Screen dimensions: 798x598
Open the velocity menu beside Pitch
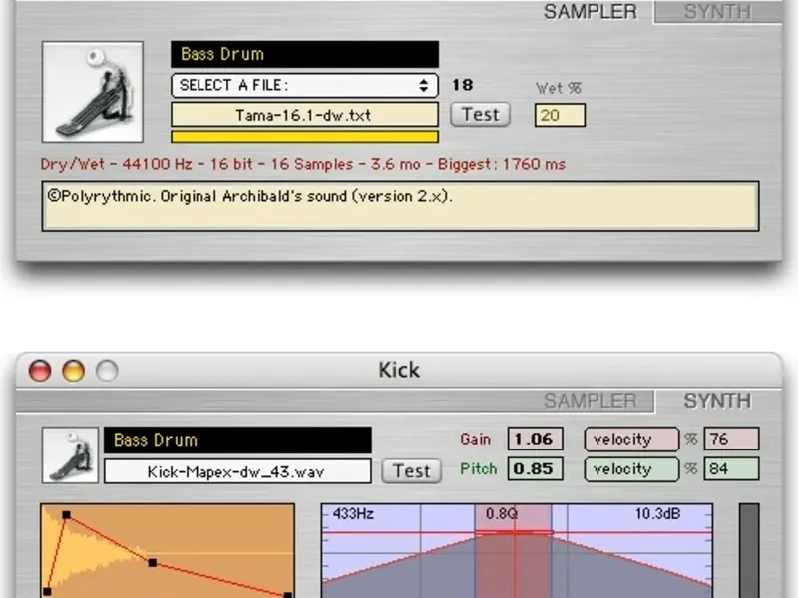[631, 469]
